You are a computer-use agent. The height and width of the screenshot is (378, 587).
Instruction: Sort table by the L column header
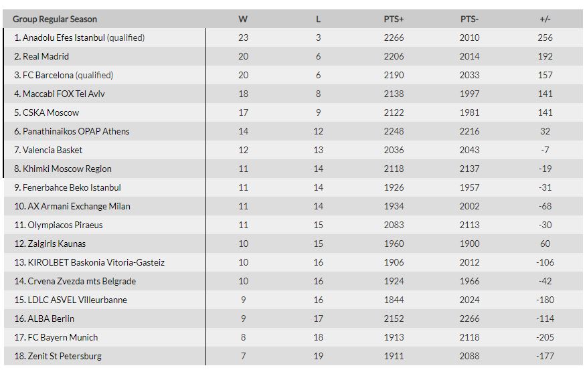[319, 19]
